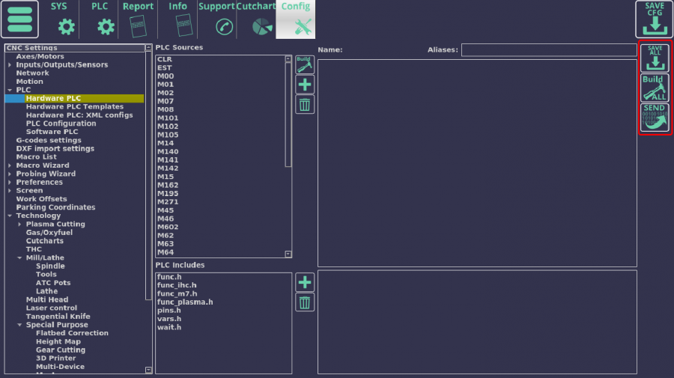Open G-codes settings
The height and width of the screenshot is (378, 674).
pos(49,140)
